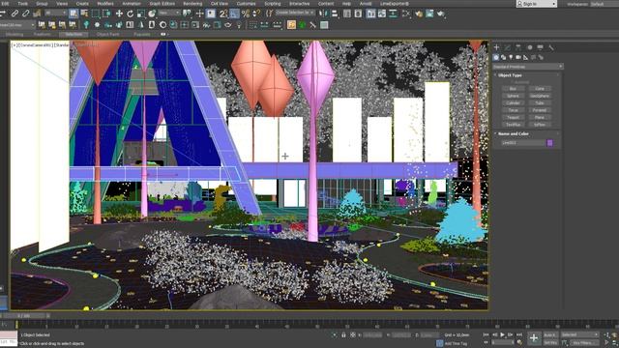Activate the Select Object tool
619x348 pixels.
(74, 14)
